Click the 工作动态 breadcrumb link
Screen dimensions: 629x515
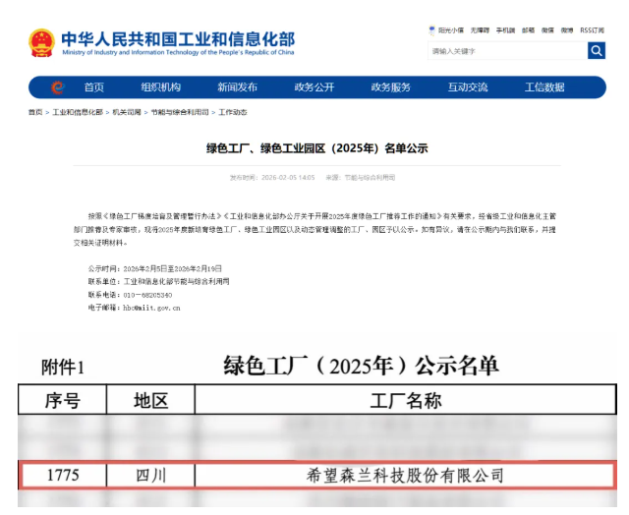click(232, 113)
